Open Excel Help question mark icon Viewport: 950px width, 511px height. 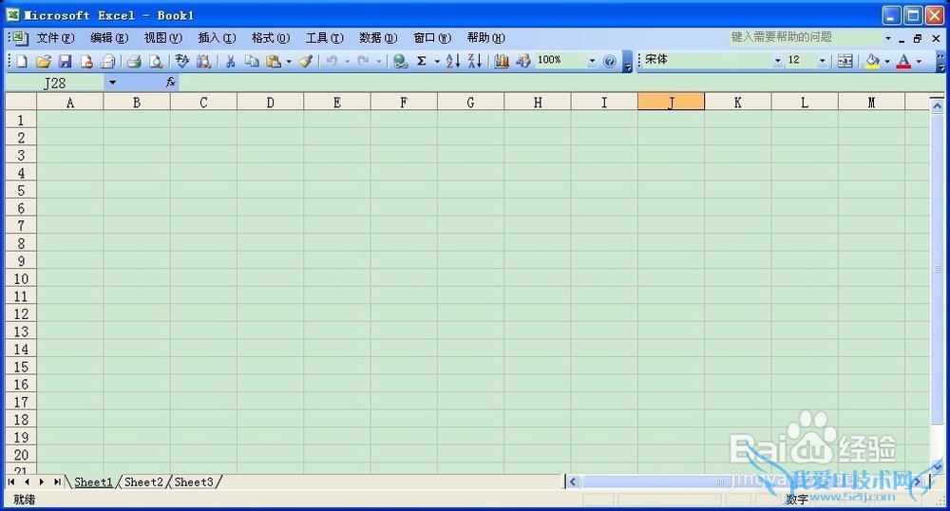[610, 61]
